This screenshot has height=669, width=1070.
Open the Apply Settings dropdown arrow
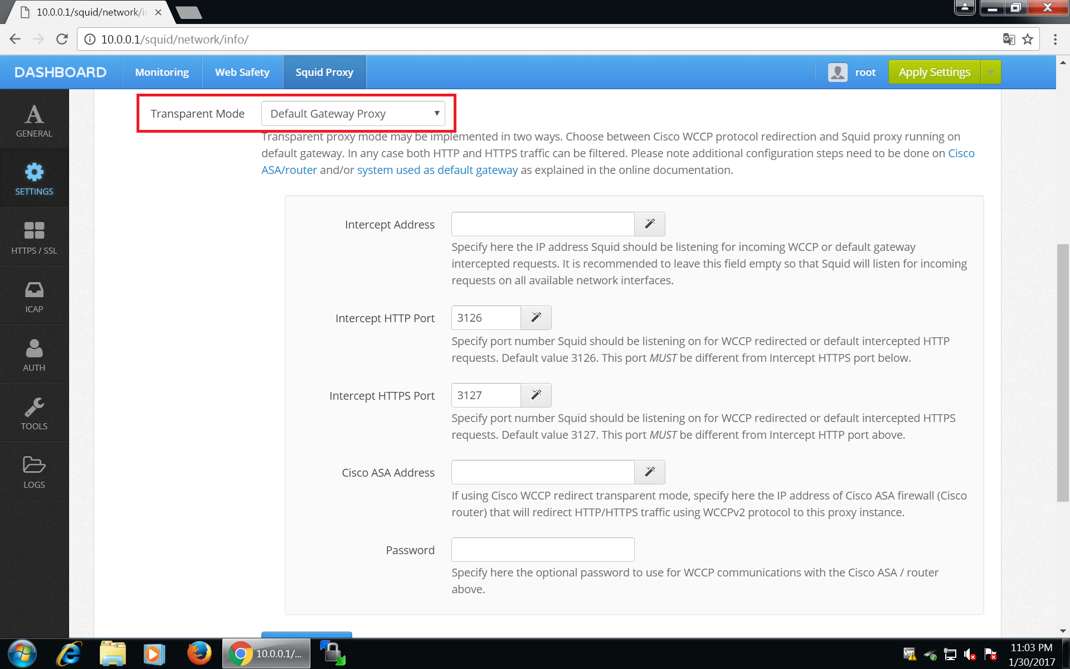(990, 72)
